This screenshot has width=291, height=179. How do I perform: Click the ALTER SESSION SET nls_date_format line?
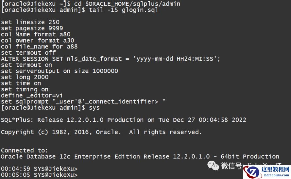[111, 59]
